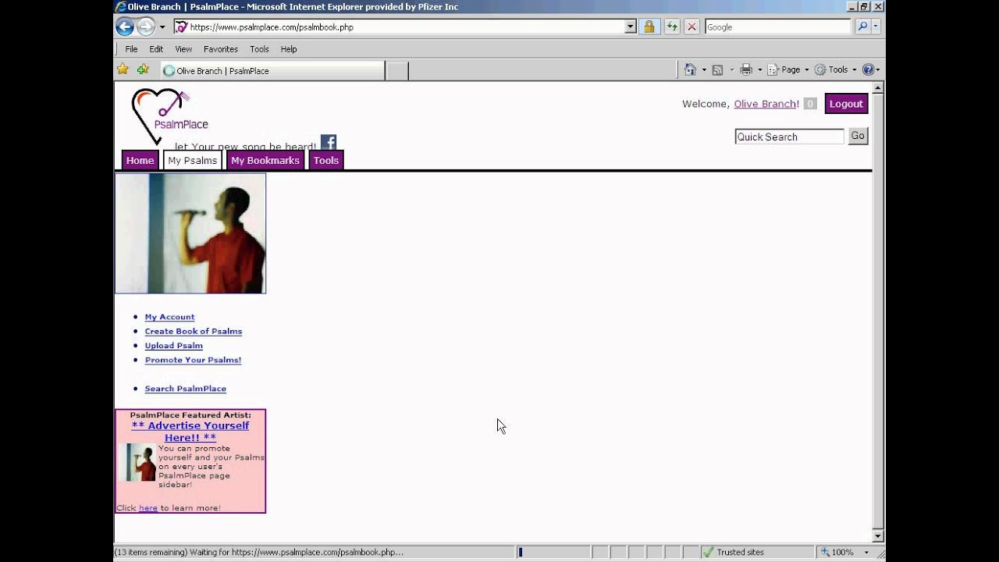Open the Upload Psalm link
999x562 pixels.
(x=173, y=346)
